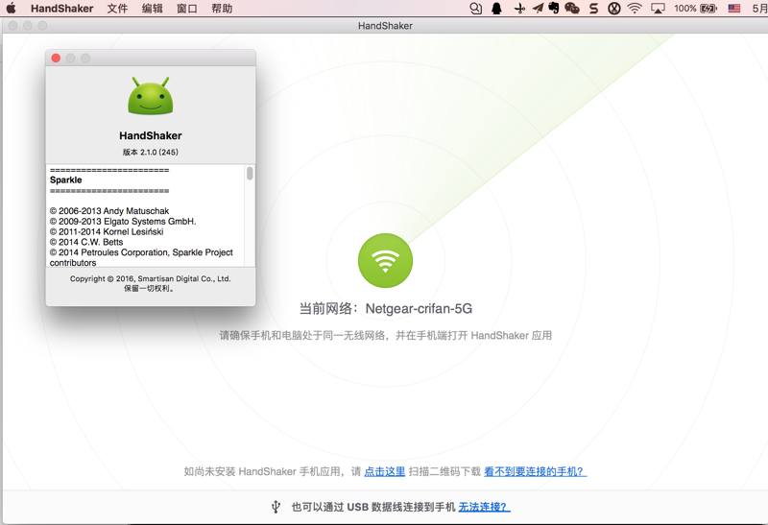Click the Elgato Systems GmbH credit line
Image resolution: width=768 pixels, height=525 pixels.
(x=123, y=222)
